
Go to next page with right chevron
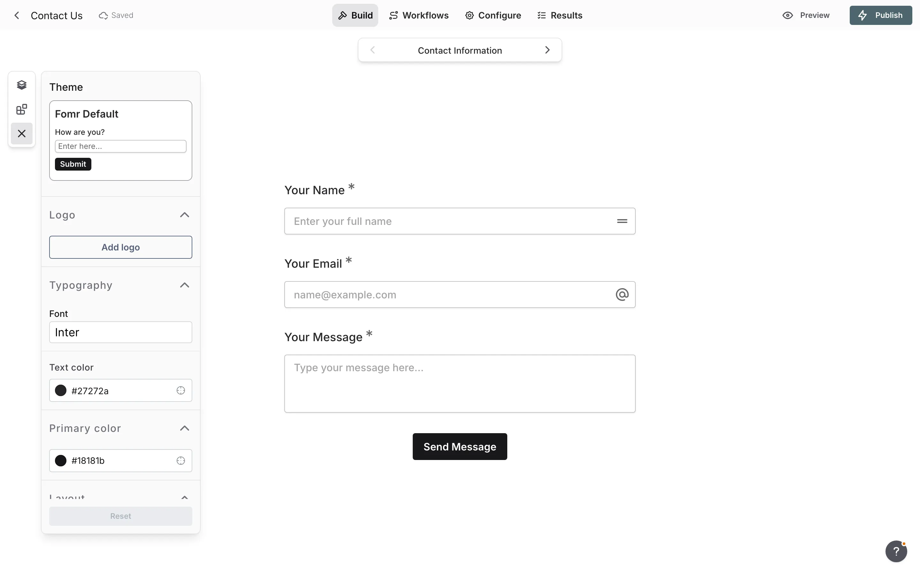(x=548, y=50)
